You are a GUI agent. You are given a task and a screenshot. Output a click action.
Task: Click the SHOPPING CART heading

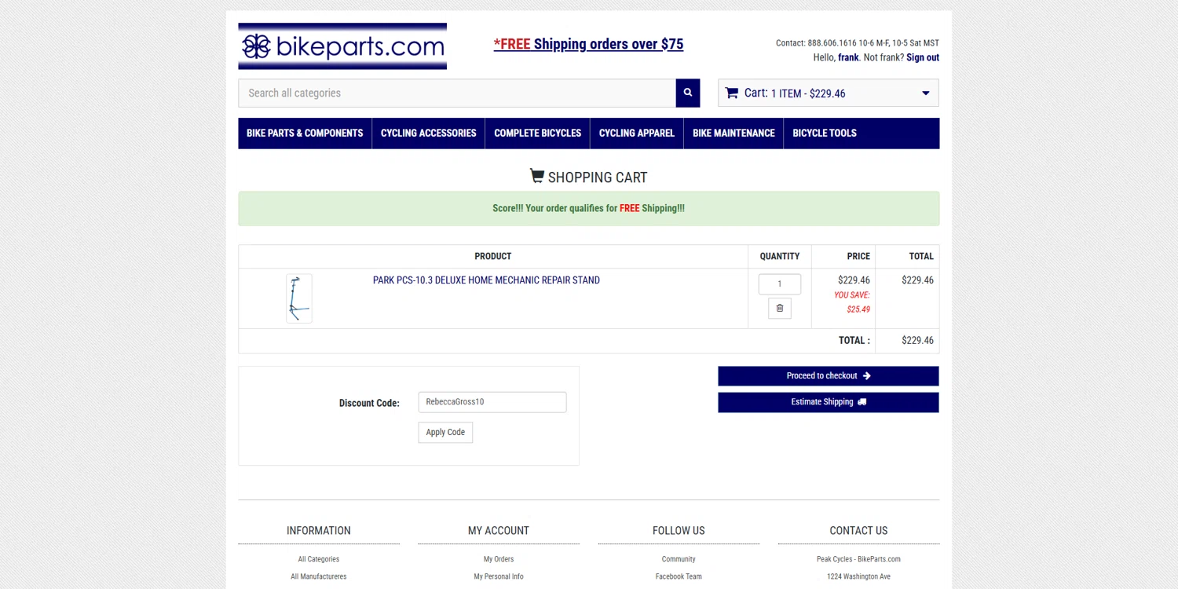(589, 177)
